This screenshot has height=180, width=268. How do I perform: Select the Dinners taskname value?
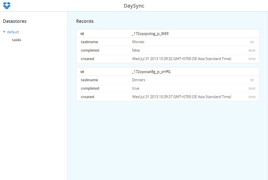(138, 80)
